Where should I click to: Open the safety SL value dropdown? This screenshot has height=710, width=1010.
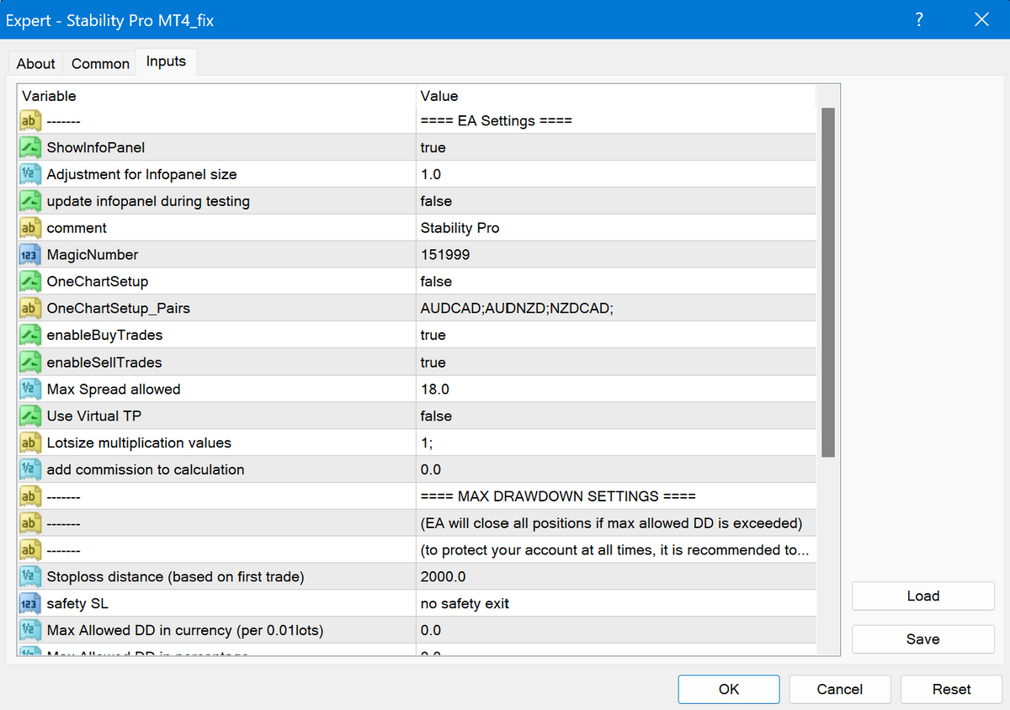coord(616,603)
